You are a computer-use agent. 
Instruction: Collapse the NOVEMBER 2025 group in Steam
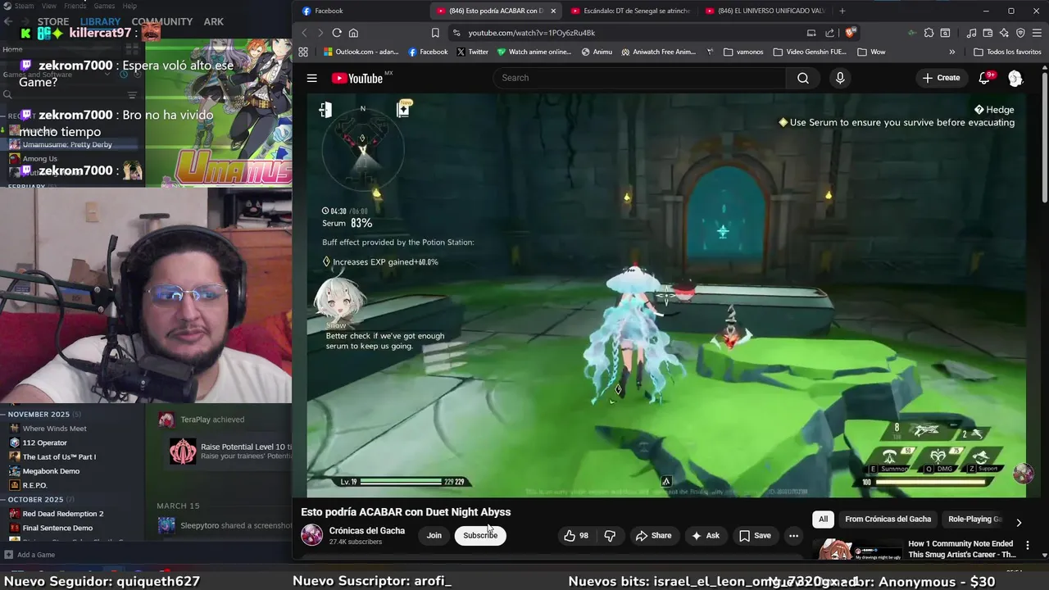[4, 415]
